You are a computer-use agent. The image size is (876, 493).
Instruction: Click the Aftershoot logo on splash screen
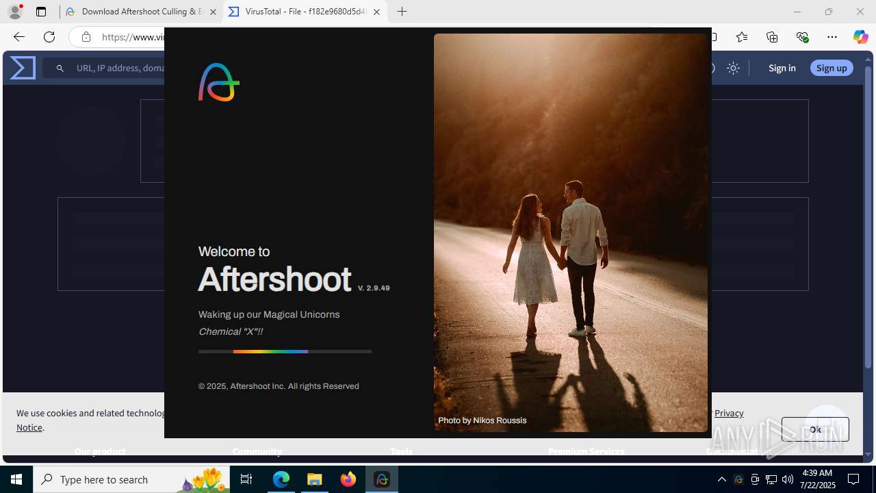(219, 82)
